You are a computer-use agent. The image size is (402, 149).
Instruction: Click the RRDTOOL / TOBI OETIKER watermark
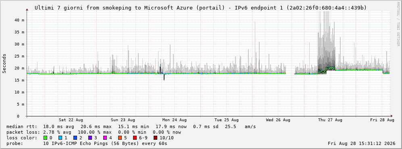398,24
